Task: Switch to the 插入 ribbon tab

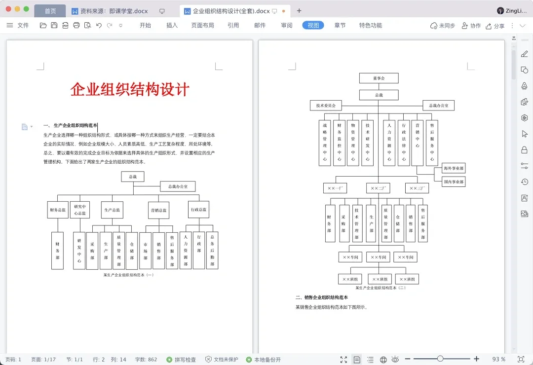Action: tap(171, 26)
